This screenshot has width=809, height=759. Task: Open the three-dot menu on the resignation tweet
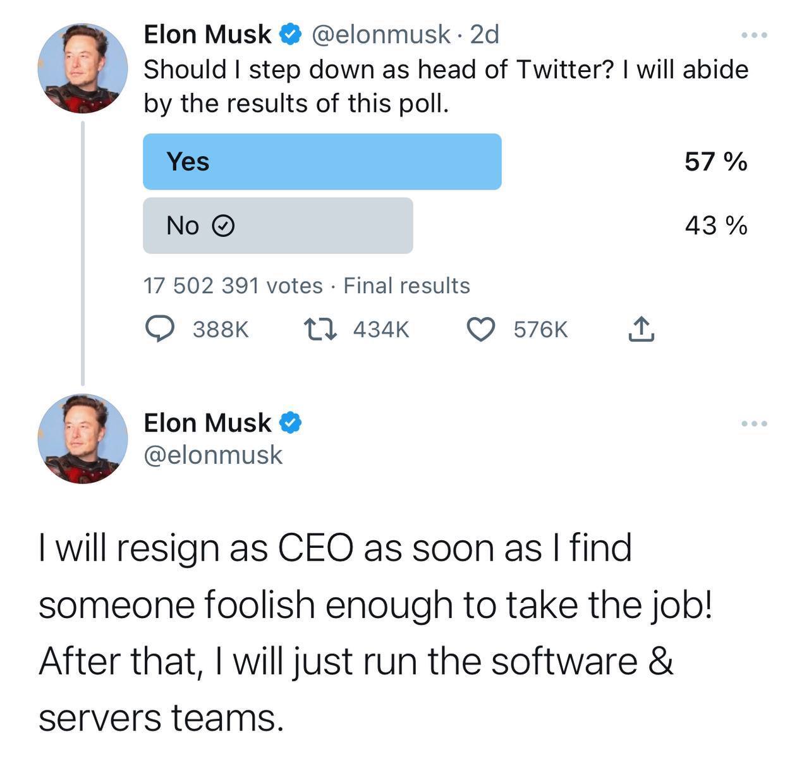[x=755, y=423]
